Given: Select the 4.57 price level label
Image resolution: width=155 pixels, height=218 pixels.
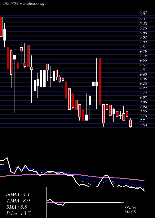Looking at the screenshot, I should pos(143,65).
